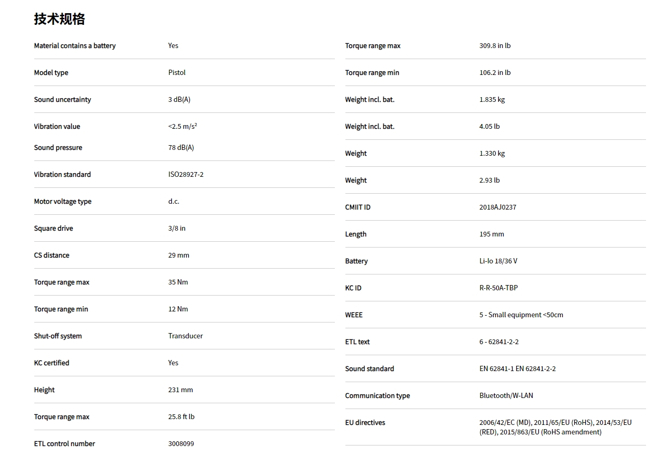The height and width of the screenshot is (455, 665).
Task: Click the "CS distance" label
Action: click(52, 255)
